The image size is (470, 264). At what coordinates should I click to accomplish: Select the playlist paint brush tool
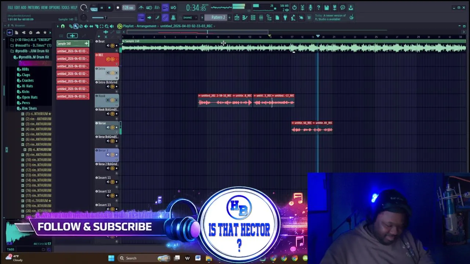tap(76, 26)
